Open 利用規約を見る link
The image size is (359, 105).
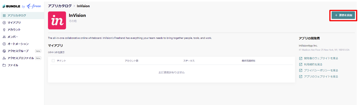(x=313, y=65)
